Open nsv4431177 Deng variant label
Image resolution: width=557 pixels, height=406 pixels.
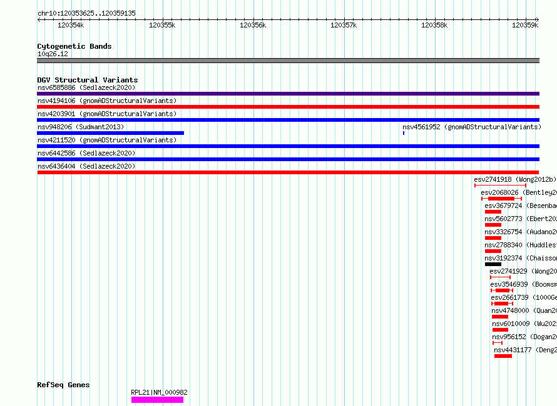click(525, 350)
